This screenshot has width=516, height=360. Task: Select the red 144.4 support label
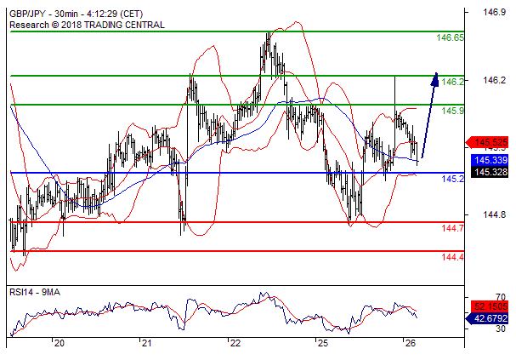451,257
